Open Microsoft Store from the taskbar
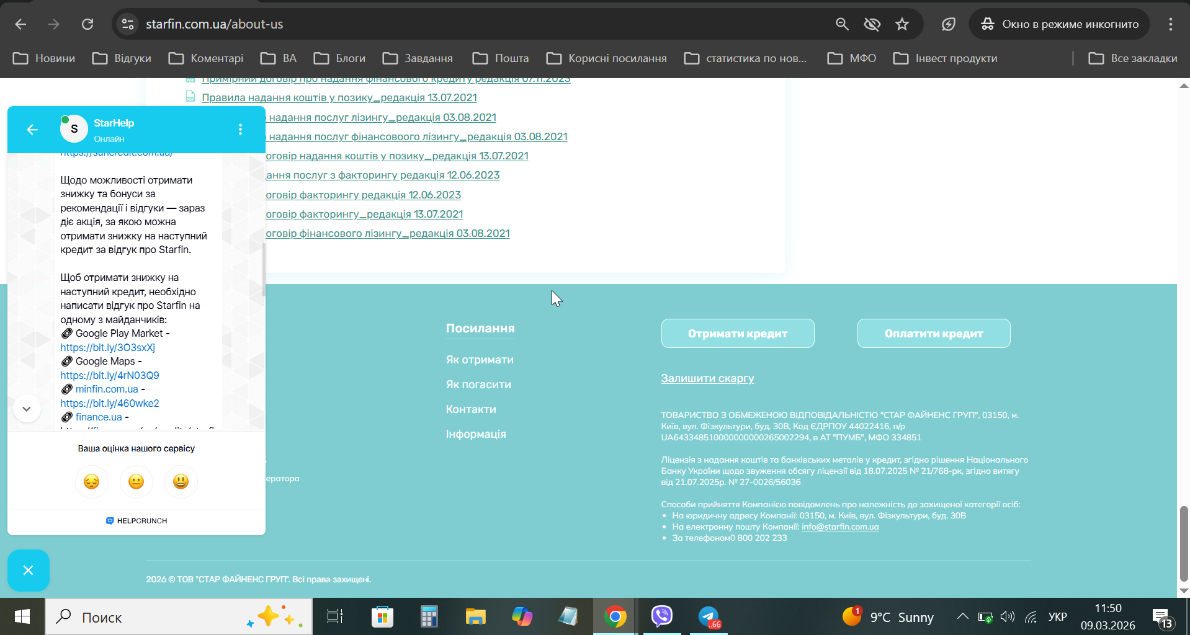1190x635 pixels. click(382, 616)
